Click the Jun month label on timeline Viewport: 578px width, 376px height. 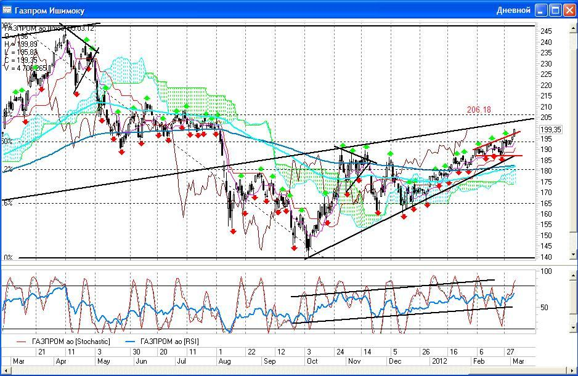pyautogui.click(x=141, y=361)
